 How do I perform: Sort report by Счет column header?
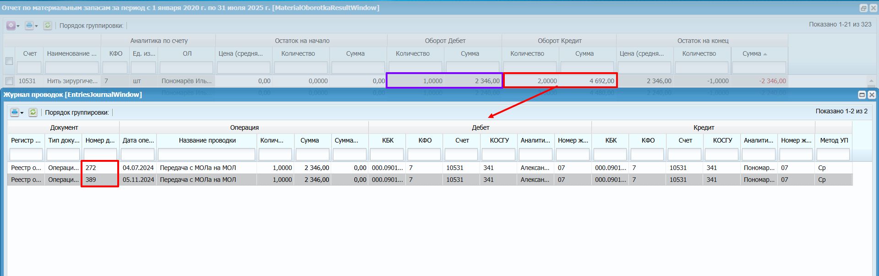(x=30, y=53)
